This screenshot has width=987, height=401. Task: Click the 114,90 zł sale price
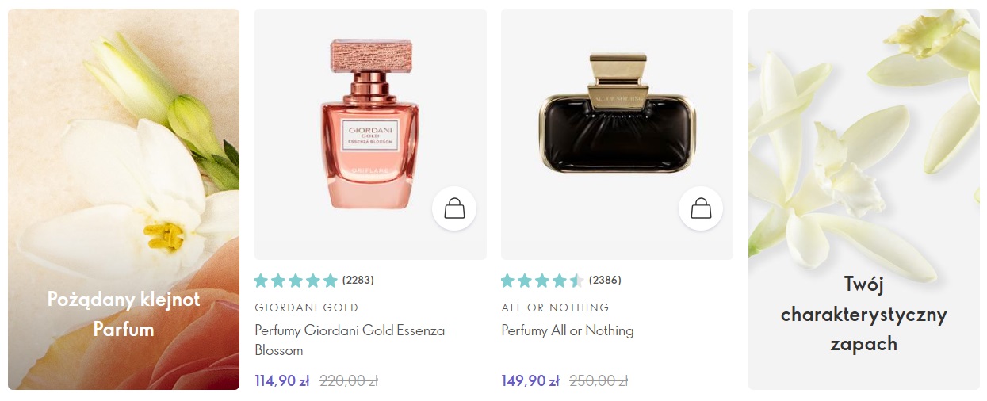282,380
